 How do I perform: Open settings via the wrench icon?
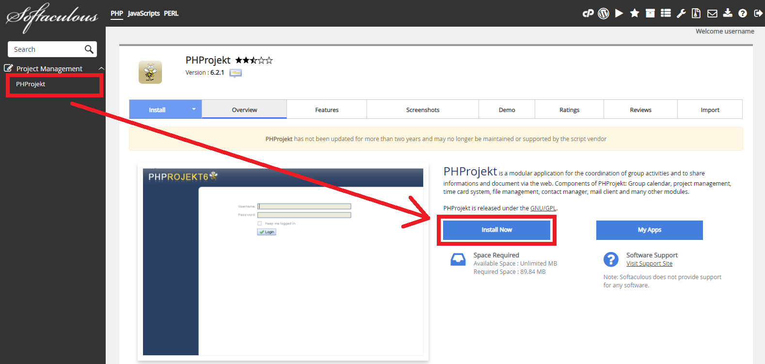click(x=681, y=14)
